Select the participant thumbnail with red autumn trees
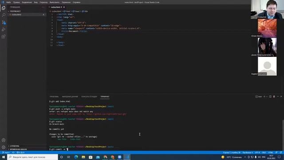This screenshot has width=284, height=160. point(267,28)
